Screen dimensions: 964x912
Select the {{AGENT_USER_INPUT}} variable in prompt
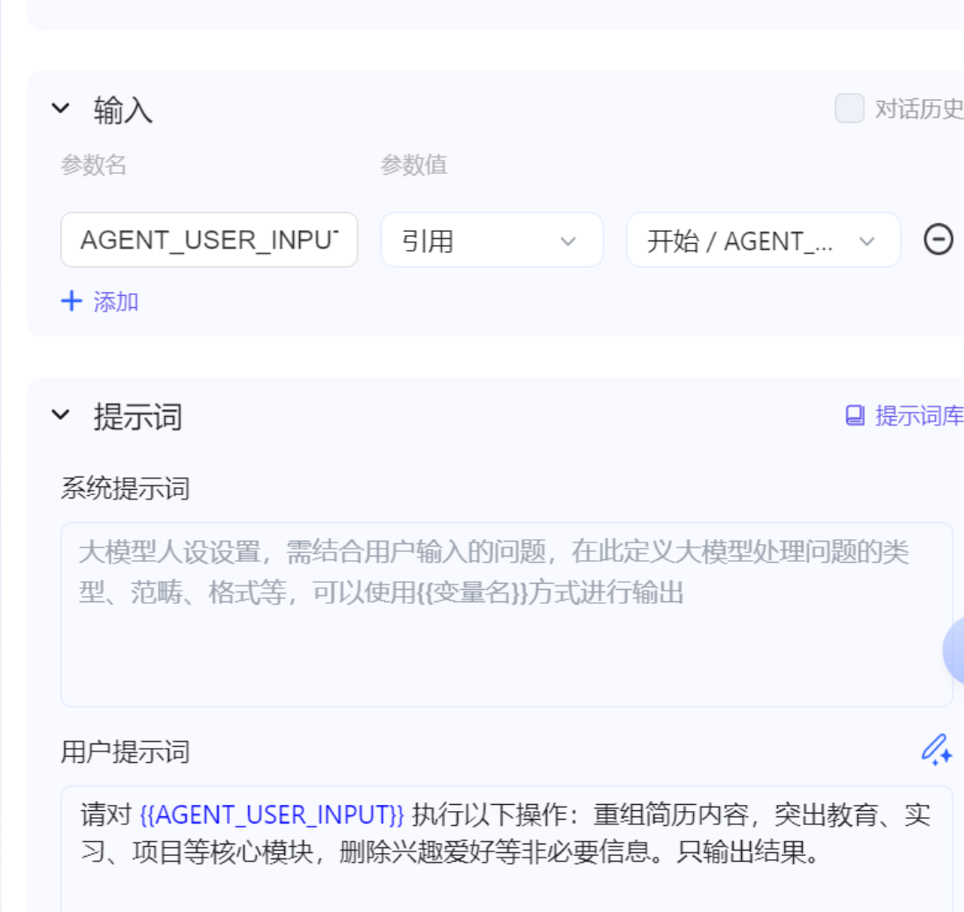(x=272, y=815)
